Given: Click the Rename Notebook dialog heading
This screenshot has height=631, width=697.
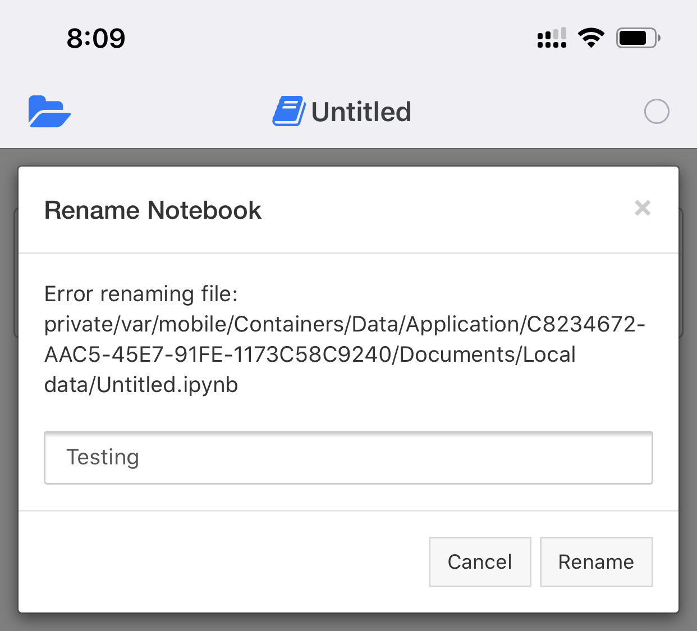Looking at the screenshot, I should point(153,210).
